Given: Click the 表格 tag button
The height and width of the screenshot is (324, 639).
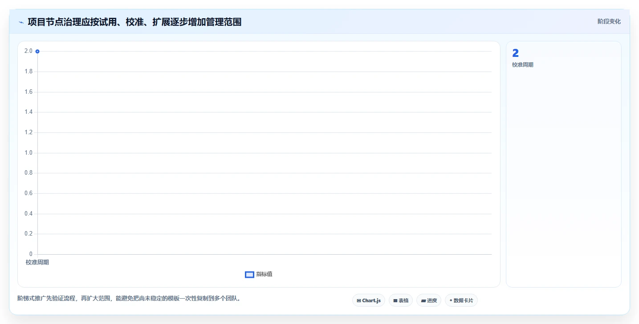Looking at the screenshot, I should click(x=401, y=300).
